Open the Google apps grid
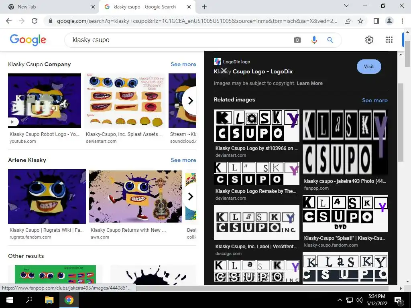Viewport: 411px width, 308px height. point(389,40)
